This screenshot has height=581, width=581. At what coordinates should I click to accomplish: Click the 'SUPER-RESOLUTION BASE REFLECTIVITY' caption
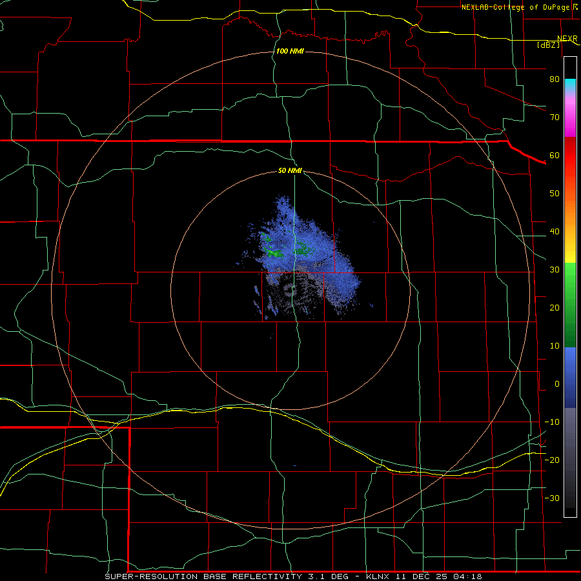coord(203,576)
